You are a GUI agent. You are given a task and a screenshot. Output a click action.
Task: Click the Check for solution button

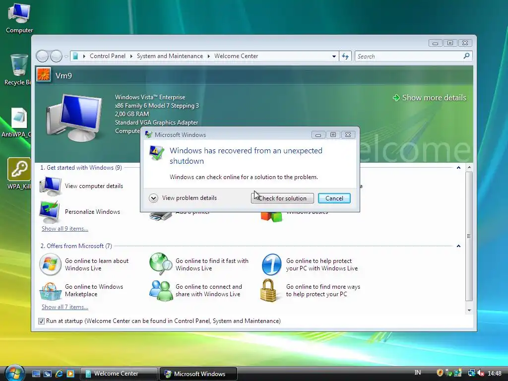click(282, 198)
